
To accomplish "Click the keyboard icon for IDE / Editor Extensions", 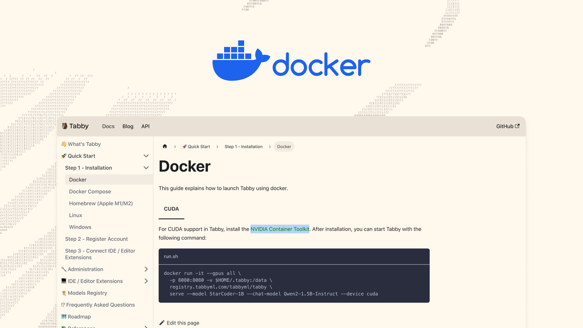I will [x=64, y=281].
